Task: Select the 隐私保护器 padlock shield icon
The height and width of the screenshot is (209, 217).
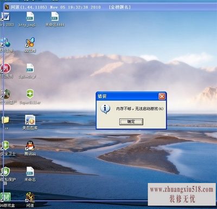Action: coord(5,172)
